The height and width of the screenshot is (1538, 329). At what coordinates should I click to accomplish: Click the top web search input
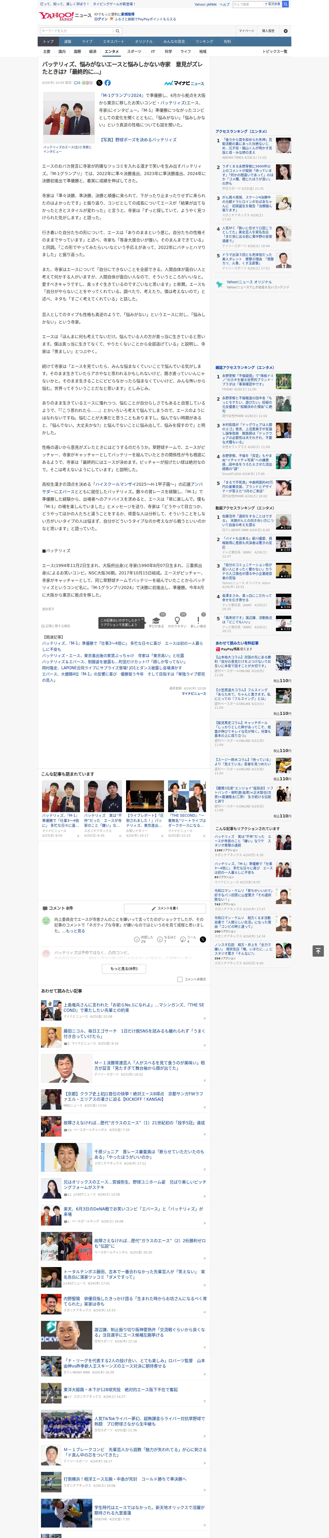[248, 4]
